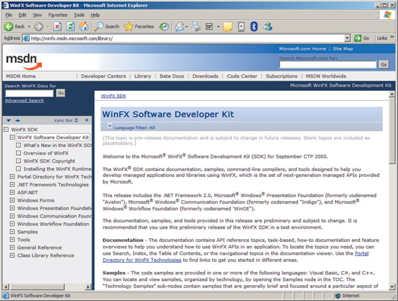
Task: Expand the .NET Framework Technologies node
Action: point(12,184)
